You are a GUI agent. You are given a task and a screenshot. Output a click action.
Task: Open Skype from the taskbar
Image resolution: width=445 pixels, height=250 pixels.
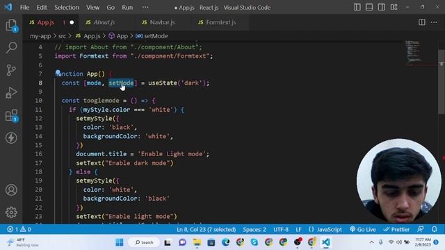point(254,242)
